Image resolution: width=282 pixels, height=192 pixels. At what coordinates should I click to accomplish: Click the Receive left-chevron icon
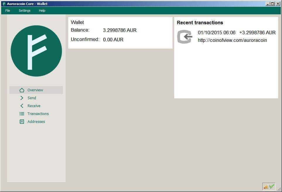22,106
